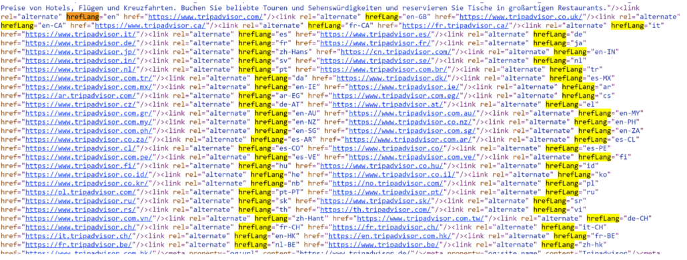Screen dimensions: 687x260
Task: Open the https://www.tripadvisor.com.au/ link
Action: [x=412, y=113]
